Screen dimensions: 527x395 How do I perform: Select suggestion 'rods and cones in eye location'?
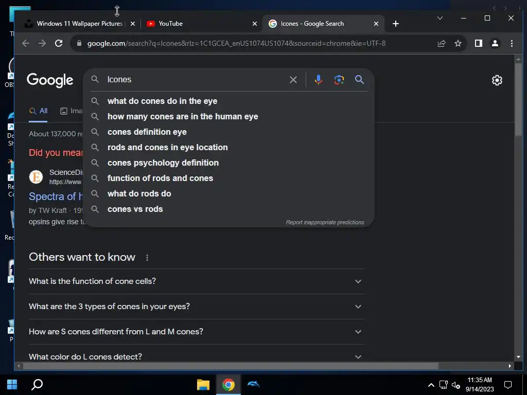[229, 148]
